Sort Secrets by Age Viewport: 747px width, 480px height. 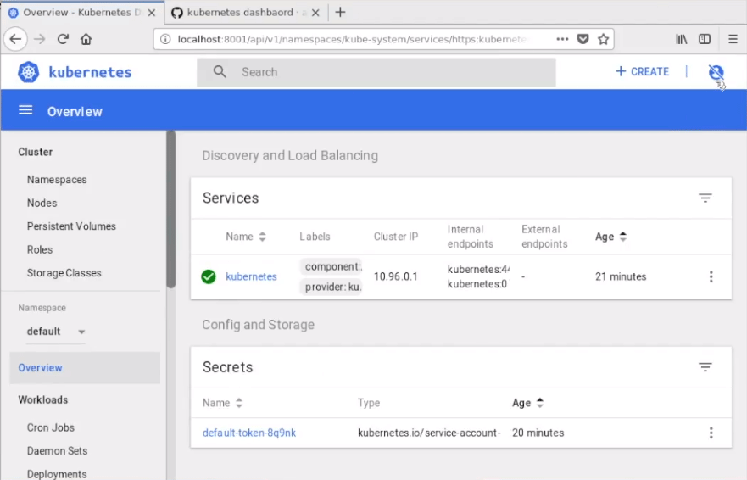(x=527, y=403)
